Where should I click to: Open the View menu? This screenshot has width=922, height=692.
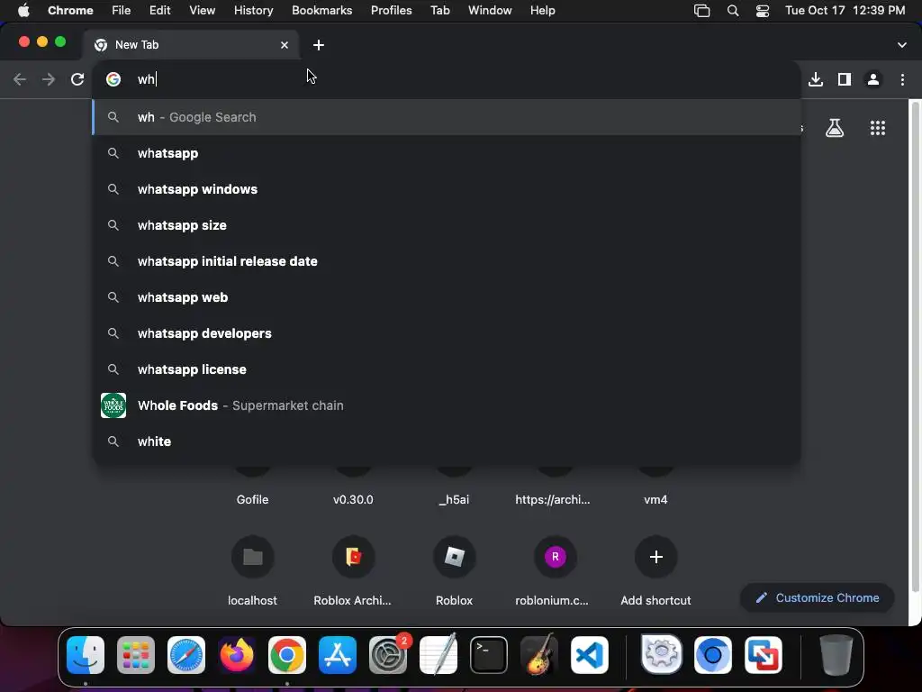click(x=203, y=10)
